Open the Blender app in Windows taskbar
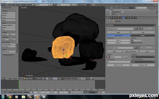159x99 pixels. [x=37, y=97]
